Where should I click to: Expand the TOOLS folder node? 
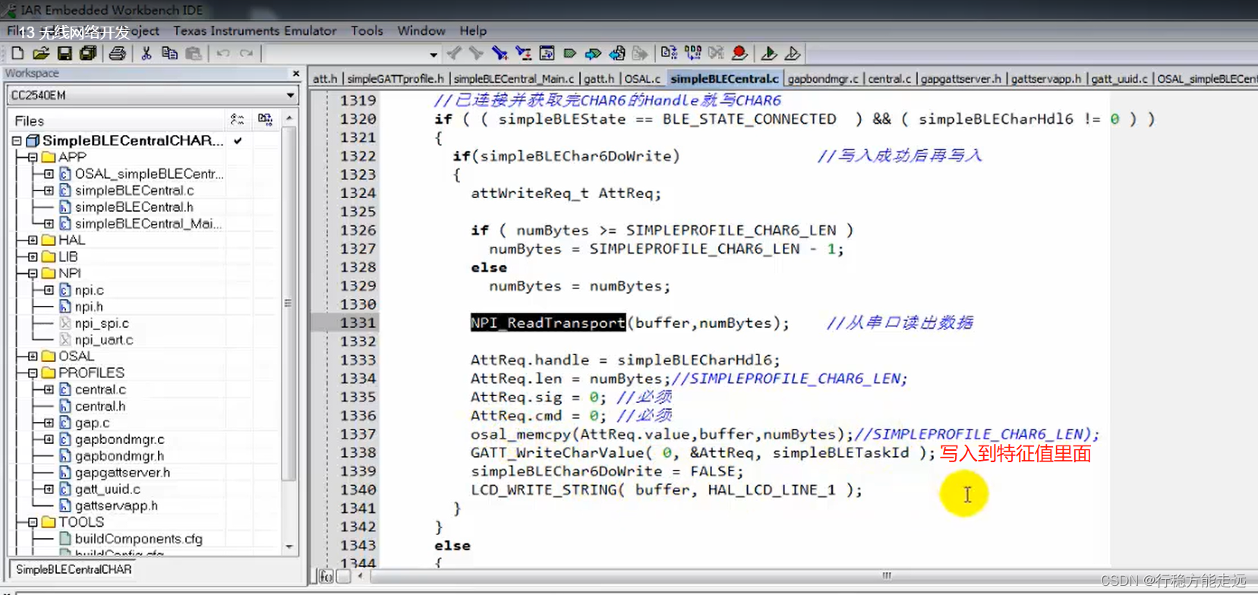tap(33, 522)
